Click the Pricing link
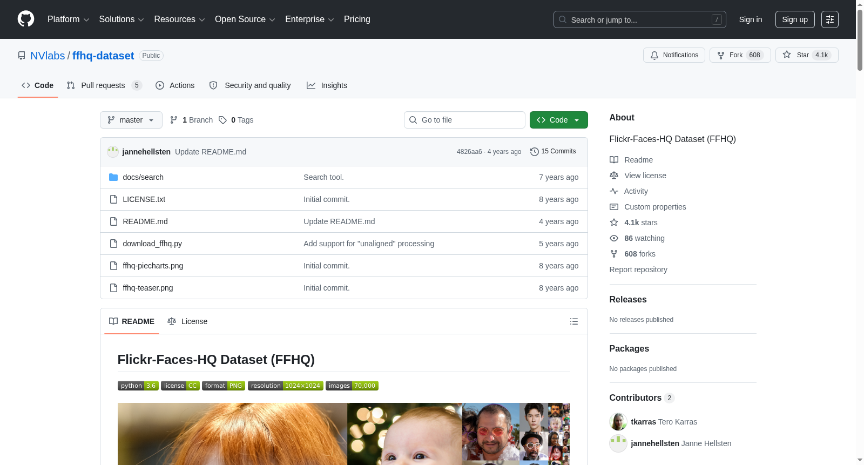Screen dimensions: 864x465 point(357,19)
